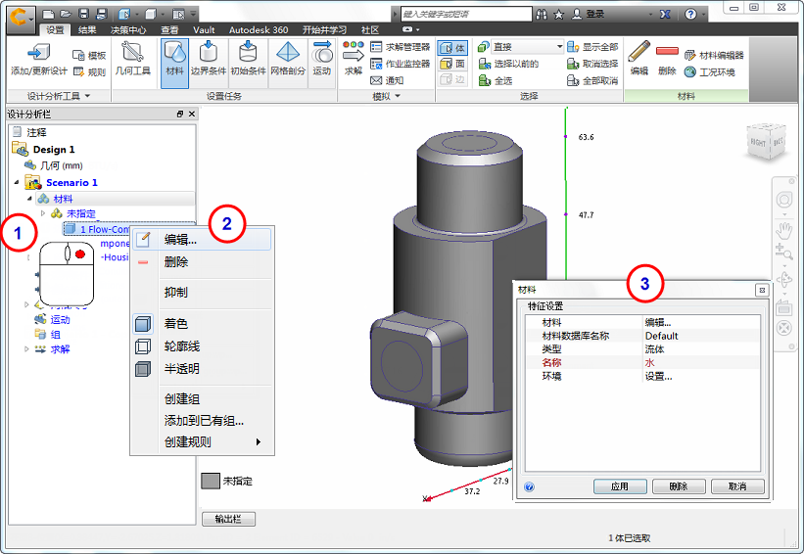The width and height of the screenshot is (804, 554).
Task: Click Cancel in the materials dialog
Action: click(x=737, y=486)
